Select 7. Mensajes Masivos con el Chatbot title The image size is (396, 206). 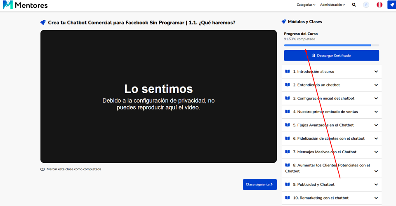click(325, 152)
